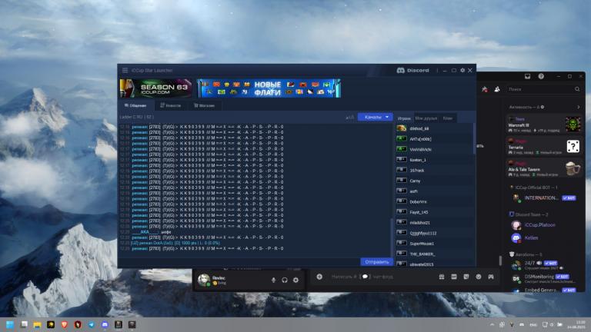Open the SEASON 63 iccup.com banner

[x=155, y=88]
